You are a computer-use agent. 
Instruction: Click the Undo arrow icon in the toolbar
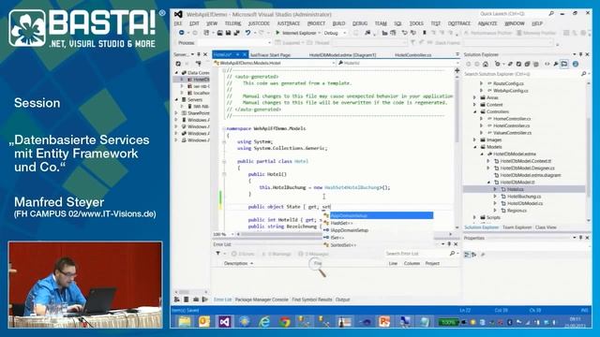[x=247, y=34]
